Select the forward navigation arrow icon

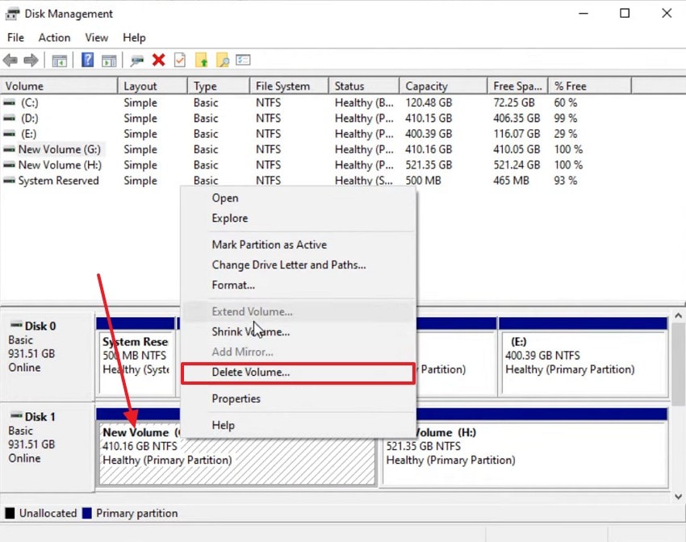click(30, 60)
